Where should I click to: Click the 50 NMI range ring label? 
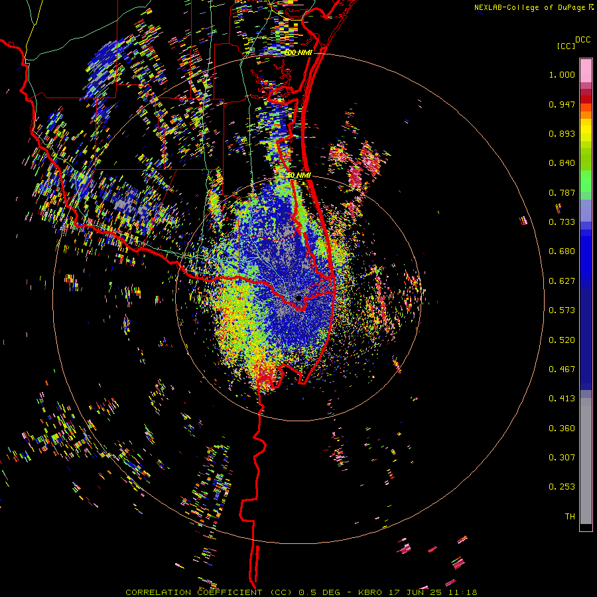(x=299, y=175)
